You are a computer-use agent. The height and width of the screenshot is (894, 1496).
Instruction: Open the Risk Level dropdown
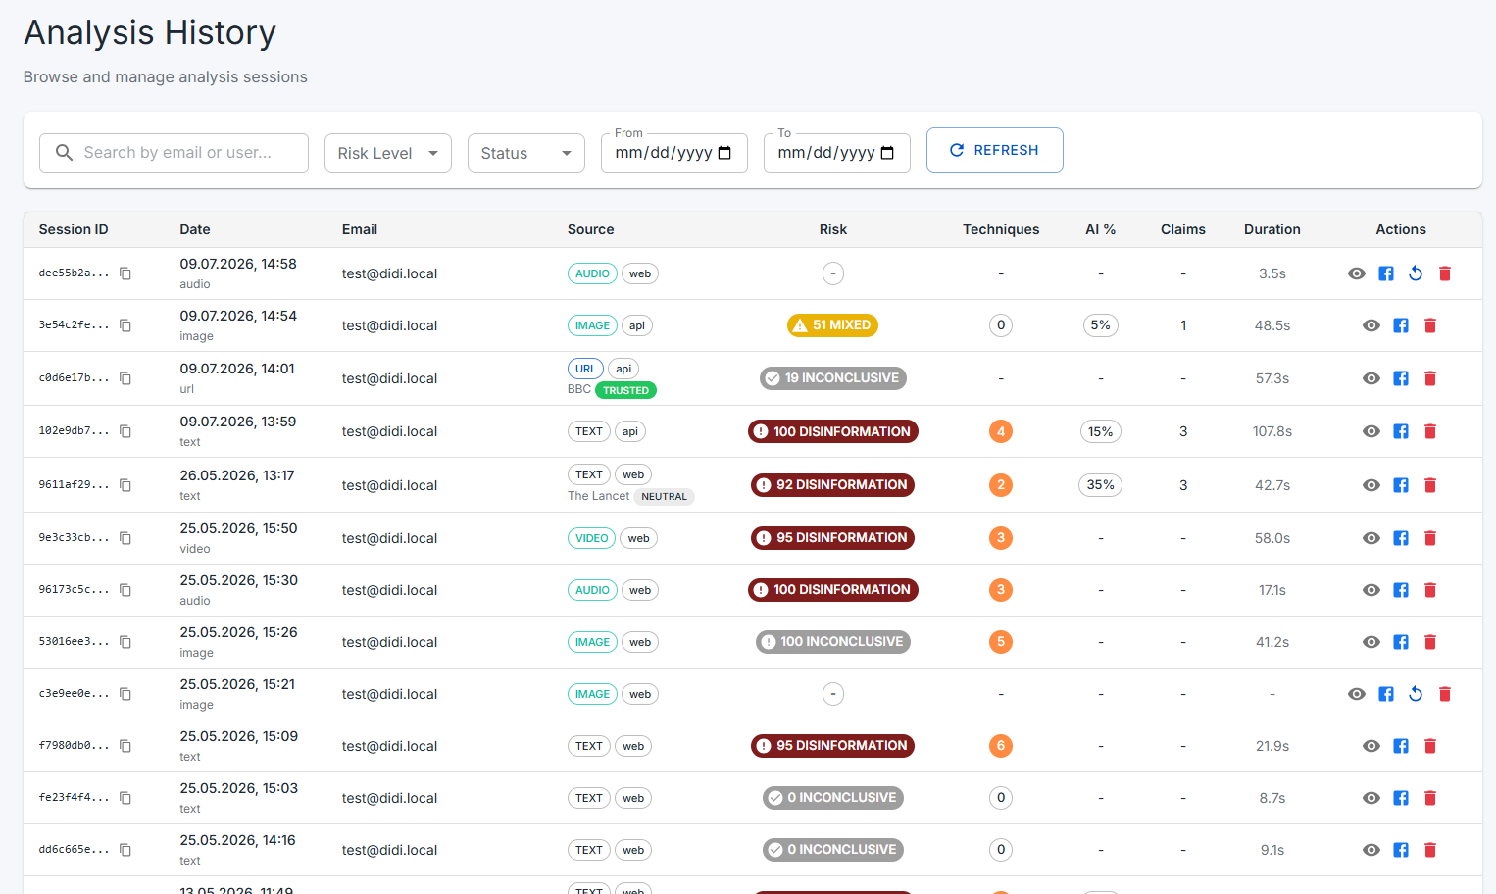388,153
